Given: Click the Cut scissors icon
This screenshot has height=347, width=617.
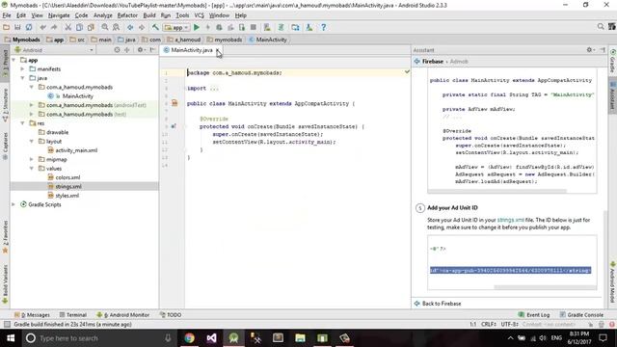Looking at the screenshot, I should click(x=68, y=27).
